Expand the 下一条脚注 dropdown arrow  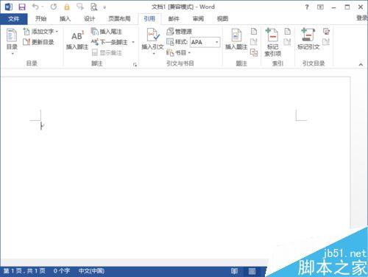[133, 42]
